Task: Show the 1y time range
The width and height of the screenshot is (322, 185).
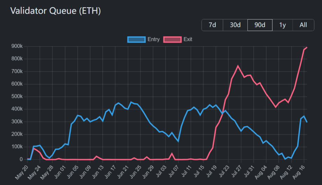Action: coord(282,25)
